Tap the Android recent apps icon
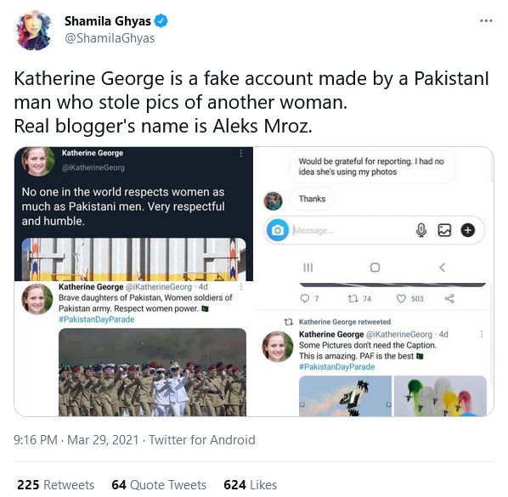508x497 pixels. pos(308,268)
